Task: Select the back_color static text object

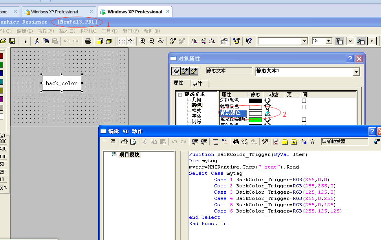Action: click(x=62, y=83)
